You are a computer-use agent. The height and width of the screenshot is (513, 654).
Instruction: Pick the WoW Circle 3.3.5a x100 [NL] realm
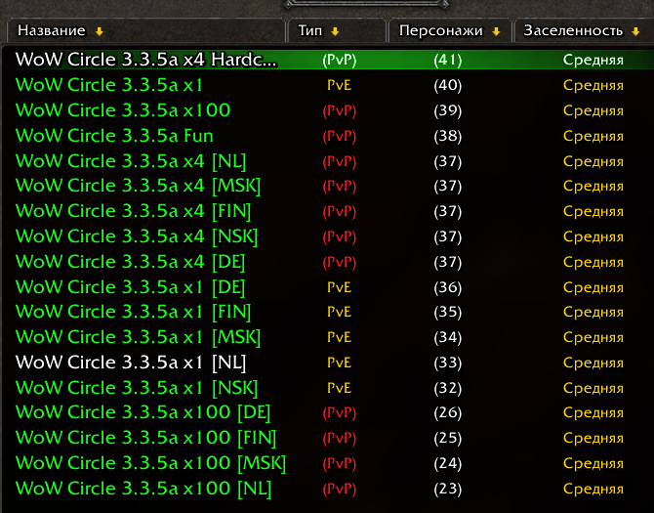(143, 489)
